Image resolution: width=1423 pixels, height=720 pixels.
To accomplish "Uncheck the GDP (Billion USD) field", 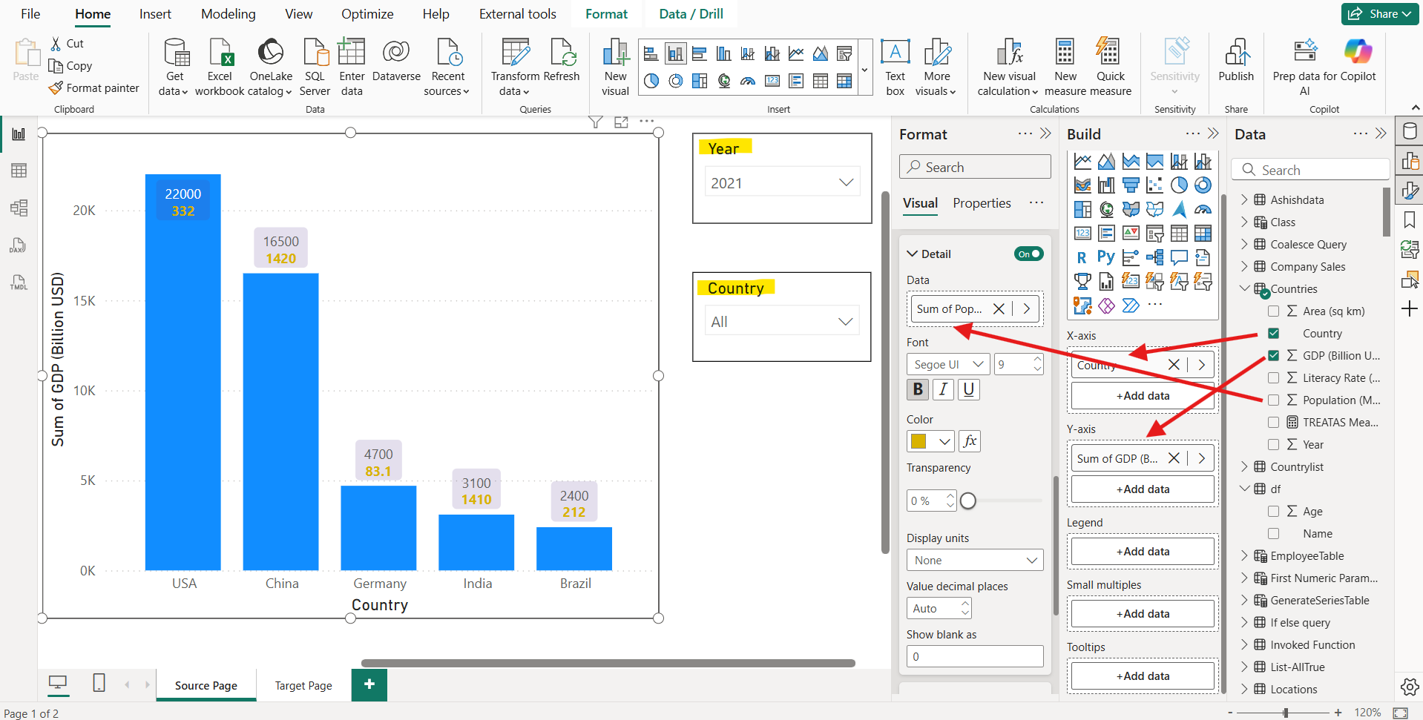I will pyautogui.click(x=1273, y=356).
